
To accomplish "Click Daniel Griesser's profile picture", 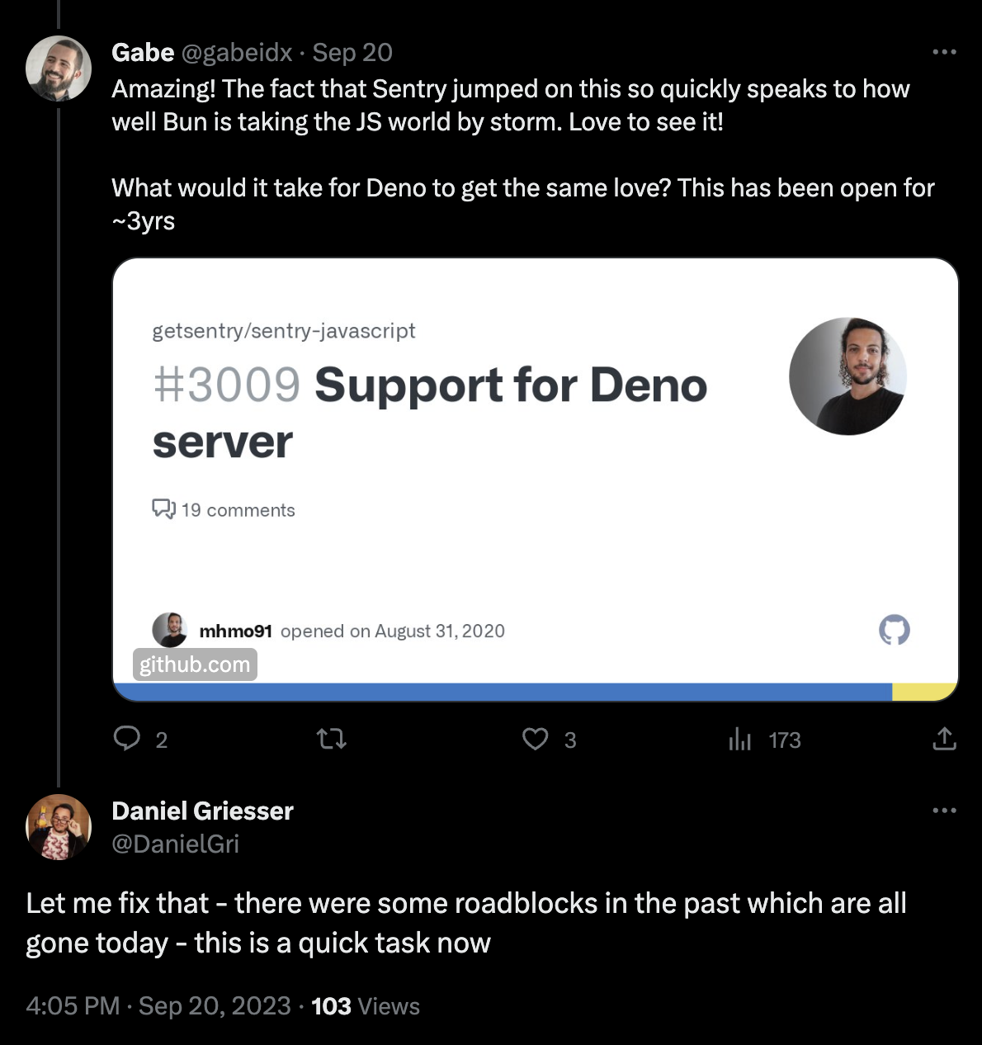I will click(x=58, y=827).
